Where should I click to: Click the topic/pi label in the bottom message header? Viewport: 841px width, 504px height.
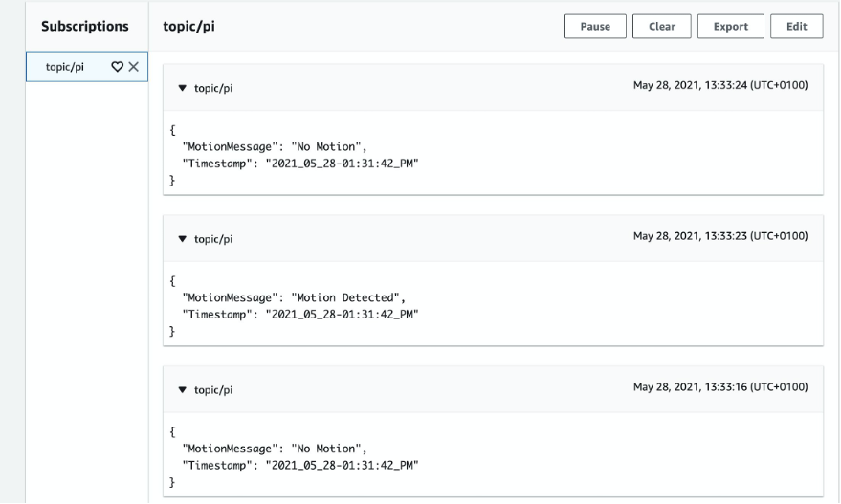point(213,390)
